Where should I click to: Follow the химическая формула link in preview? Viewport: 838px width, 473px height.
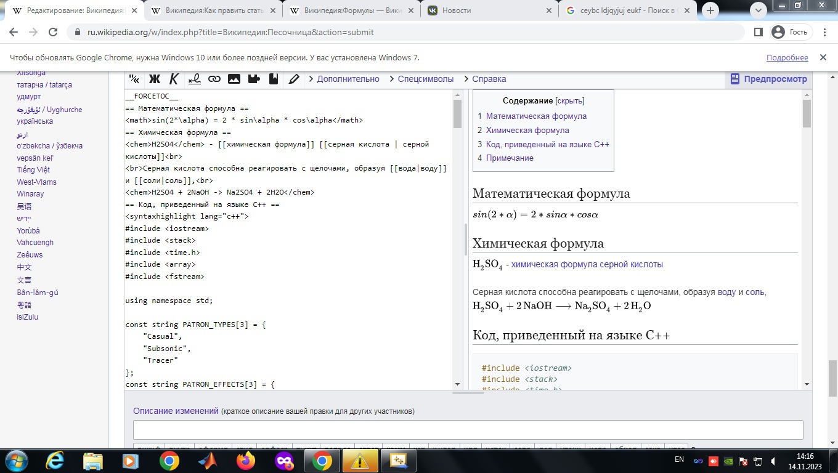[554, 264]
